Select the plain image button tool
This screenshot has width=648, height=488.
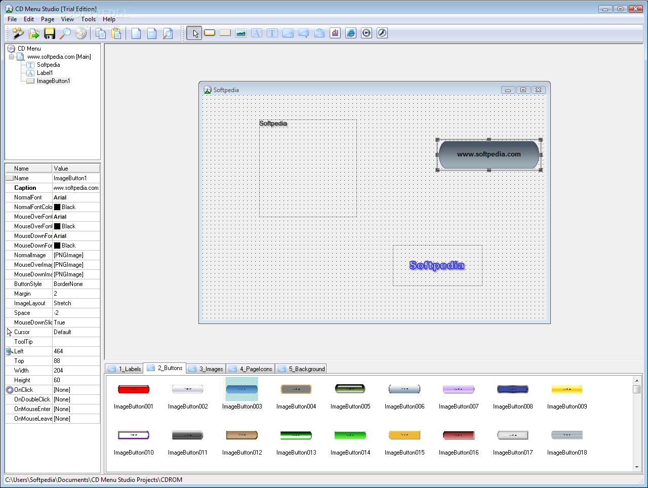[225, 33]
